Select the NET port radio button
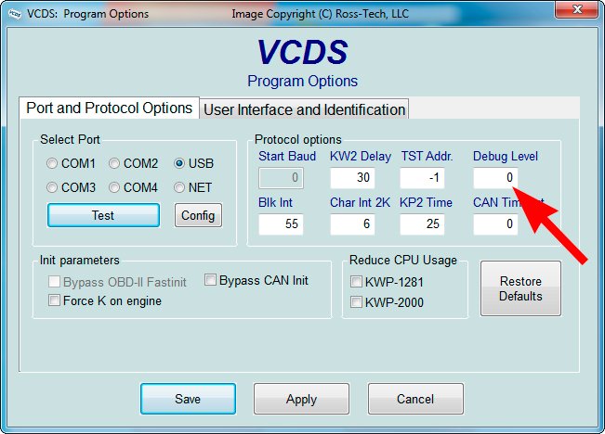 (x=179, y=187)
